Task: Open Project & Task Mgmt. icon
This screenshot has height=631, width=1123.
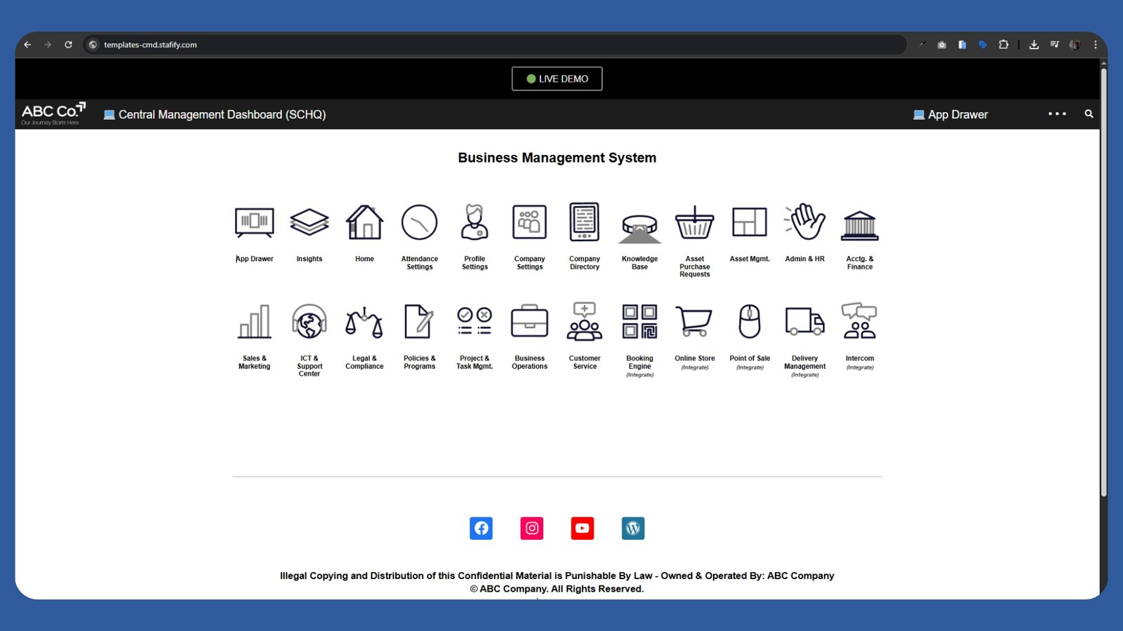Action: pyautogui.click(x=474, y=323)
